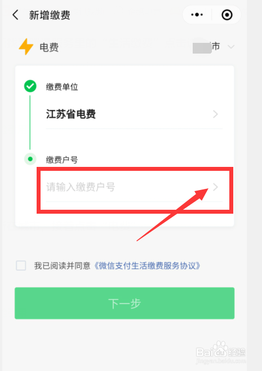The height and width of the screenshot is (371, 262).
Task: Tap the mini program close circle icon
Action: pyautogui.click(x=227, y=15)
